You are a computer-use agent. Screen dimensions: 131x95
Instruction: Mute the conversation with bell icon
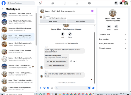(109, 27)
